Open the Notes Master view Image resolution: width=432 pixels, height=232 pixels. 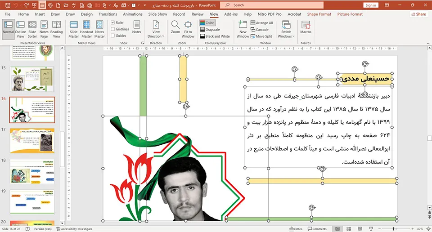[x=99, y=29]
